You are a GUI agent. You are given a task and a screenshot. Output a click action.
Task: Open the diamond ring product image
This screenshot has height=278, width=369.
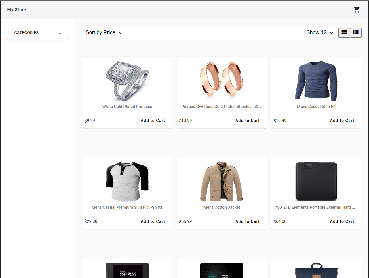pos(127,81)
